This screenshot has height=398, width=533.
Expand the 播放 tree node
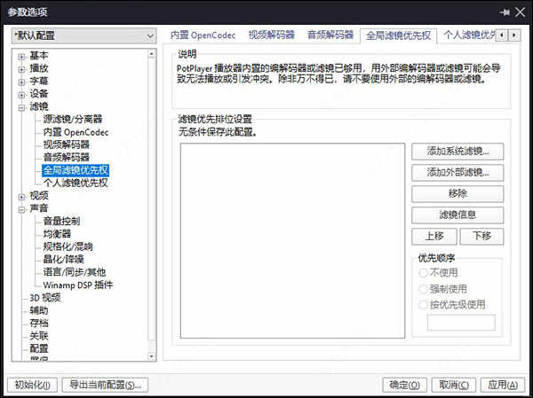(x=21, y=69)
